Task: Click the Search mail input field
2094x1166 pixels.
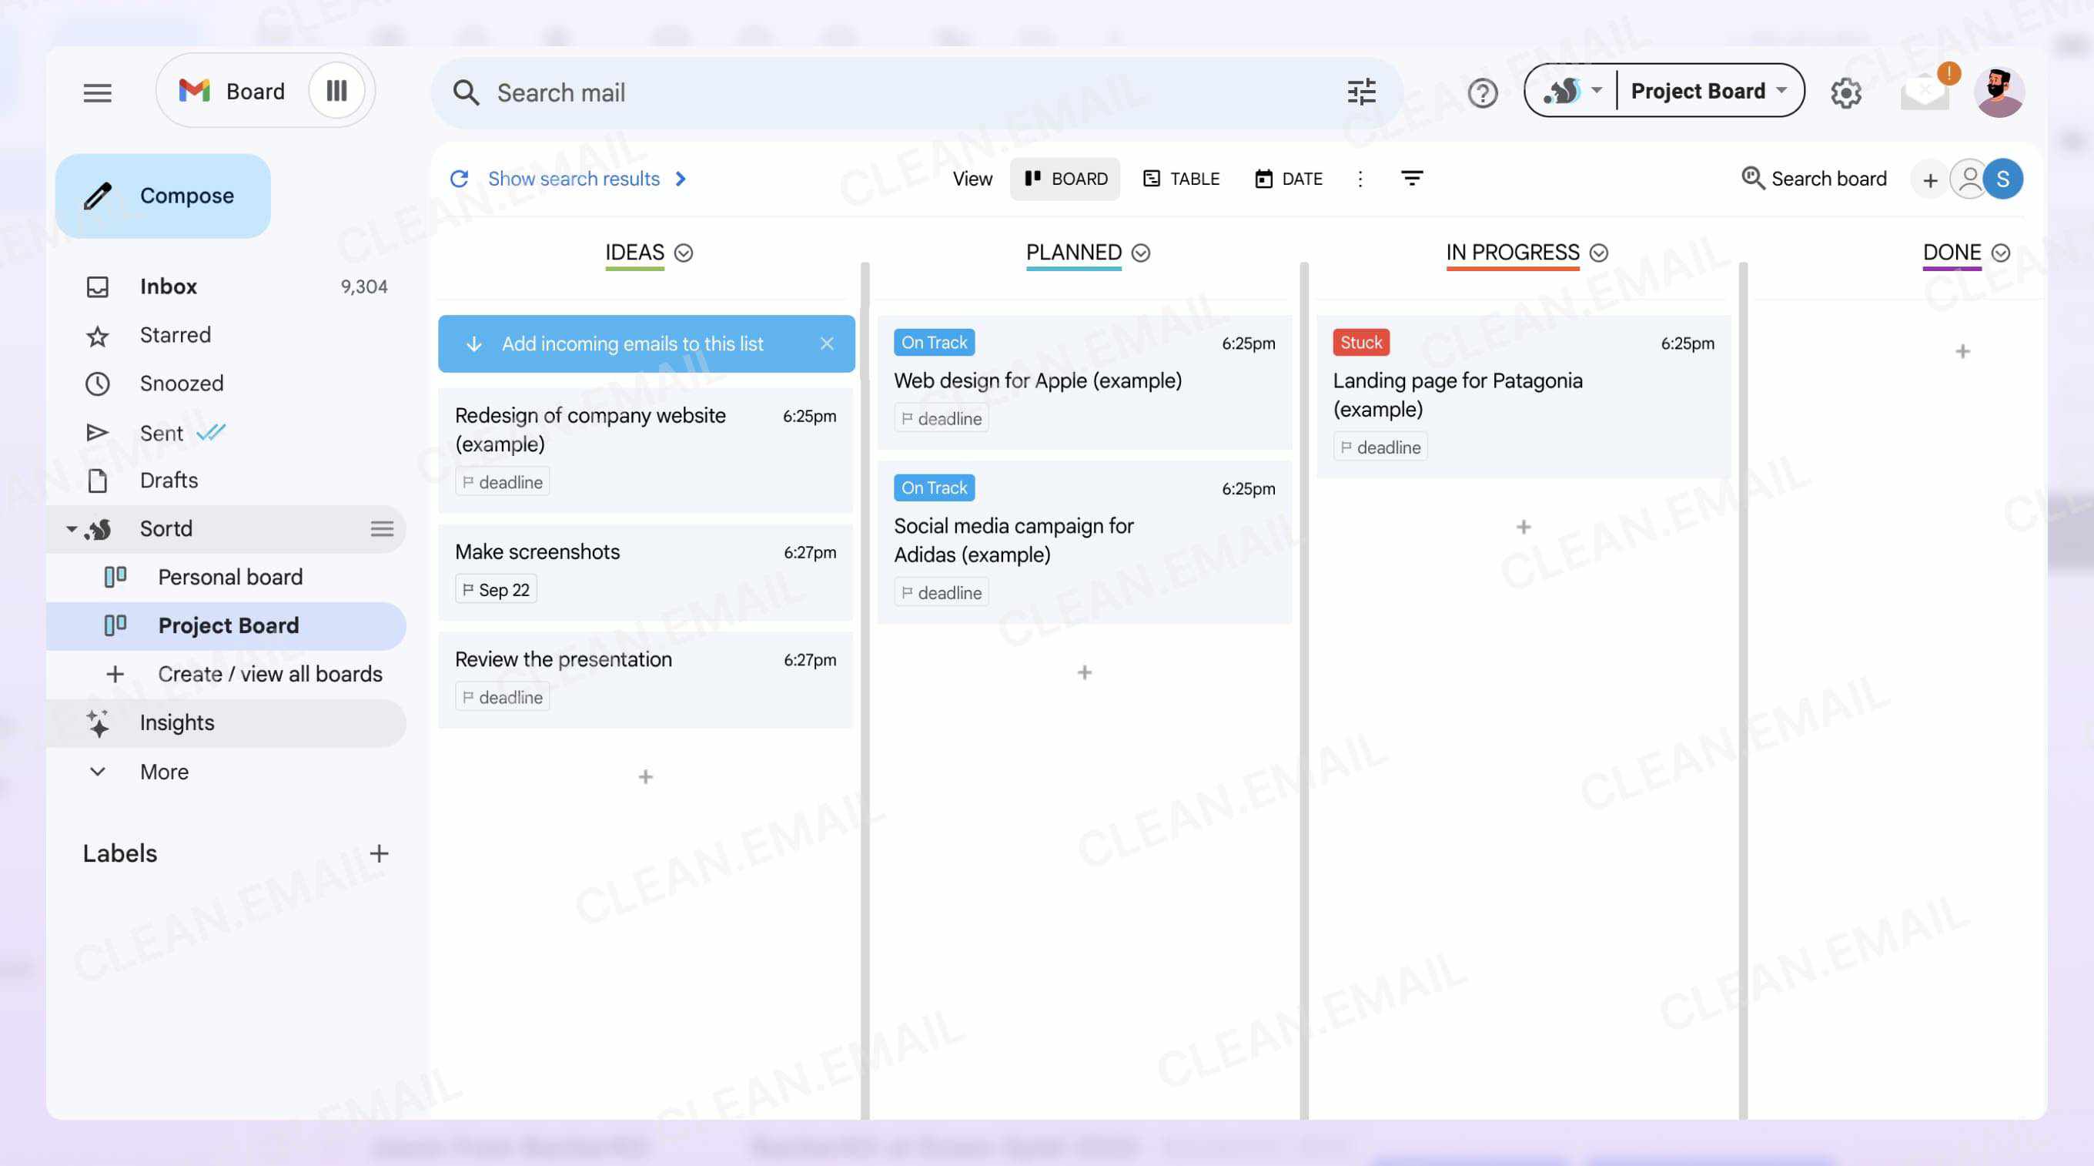Action: [x=813, y=92]
